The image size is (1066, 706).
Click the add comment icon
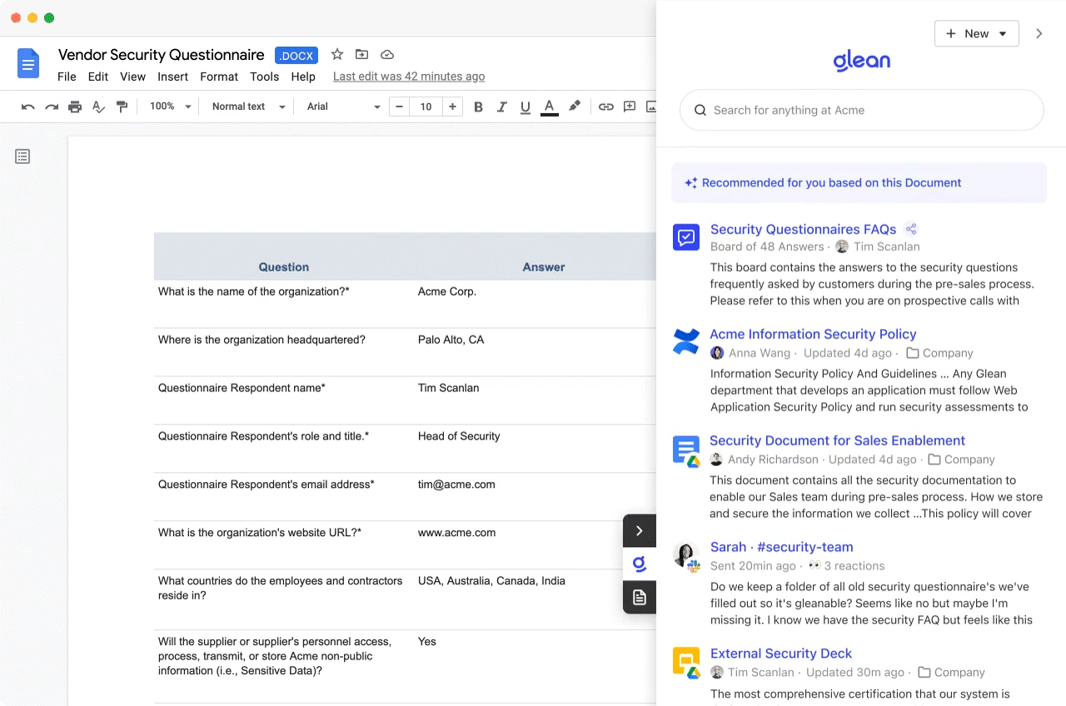click(x=630, y=107)
